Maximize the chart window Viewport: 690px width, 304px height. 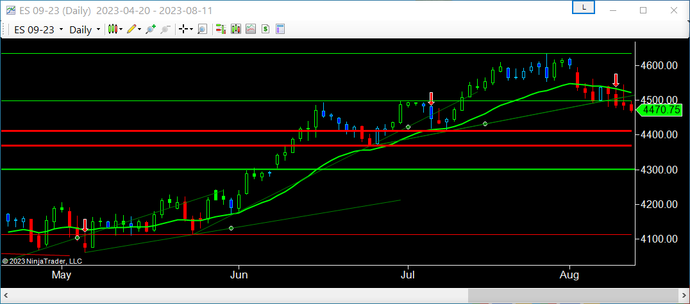(x=643, y=10)
